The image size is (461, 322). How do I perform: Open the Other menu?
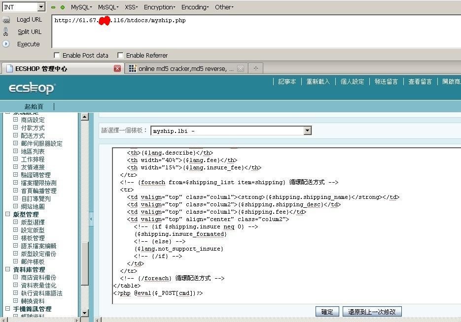pos(224,7)
